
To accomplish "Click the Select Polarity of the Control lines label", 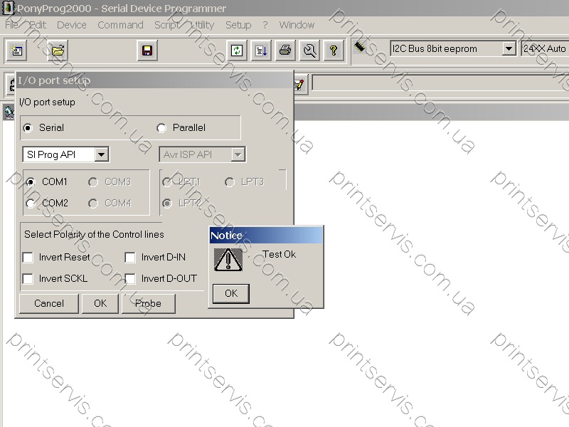I will [94, 235].
